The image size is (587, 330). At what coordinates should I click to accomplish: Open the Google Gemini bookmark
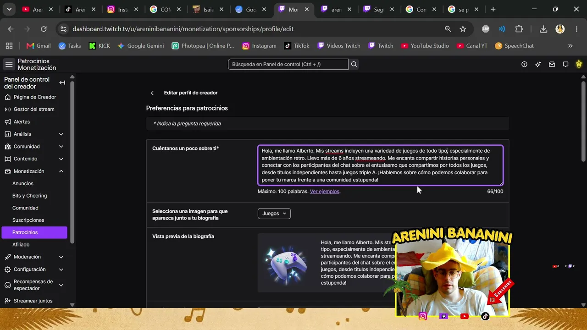tap(141, 46)
